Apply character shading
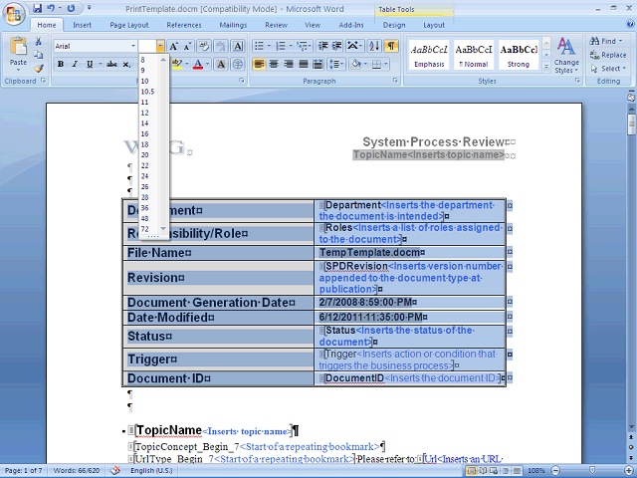 [221, 64]
